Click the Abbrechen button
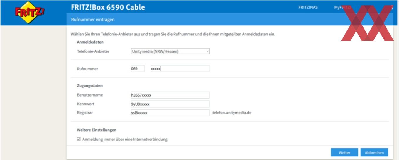399x160 pixels. [x=374, y=153]
